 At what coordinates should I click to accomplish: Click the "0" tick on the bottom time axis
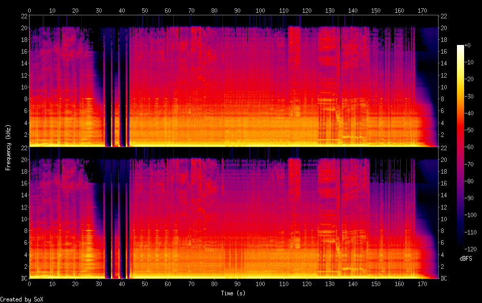[30, 284]
